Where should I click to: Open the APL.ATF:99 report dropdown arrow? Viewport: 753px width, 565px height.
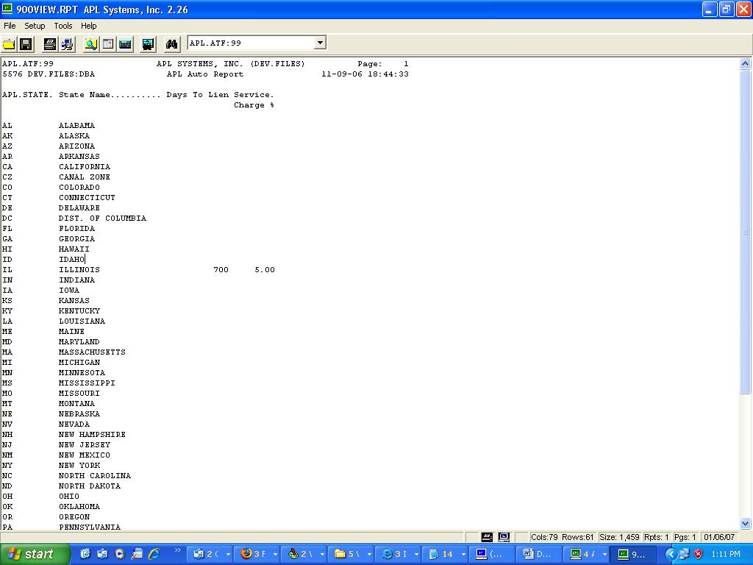coord(320,43)
